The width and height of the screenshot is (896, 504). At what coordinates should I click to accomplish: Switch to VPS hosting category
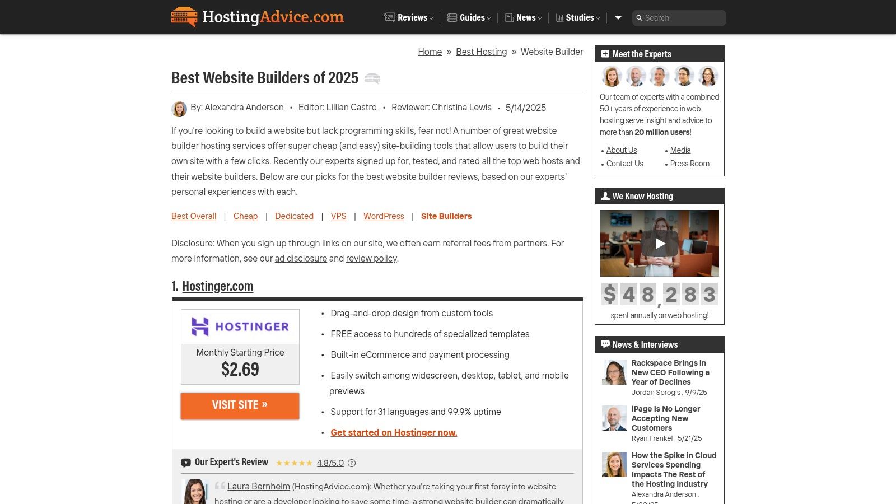[x=339, y=216]
